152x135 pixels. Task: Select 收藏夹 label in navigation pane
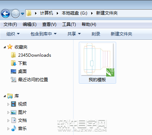point(21,47)
